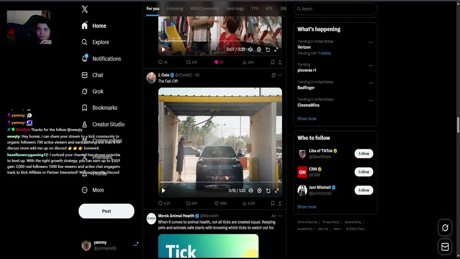
Task: Open Grok from the sidebar
Action: 92,91
